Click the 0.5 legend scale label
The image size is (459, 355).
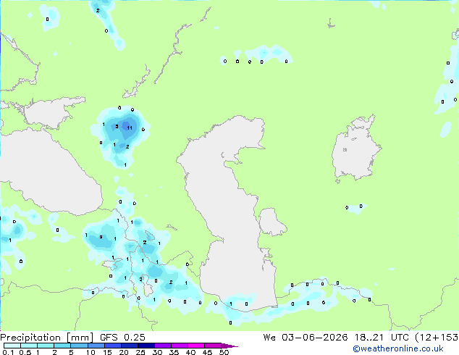[x=25, y=352]
